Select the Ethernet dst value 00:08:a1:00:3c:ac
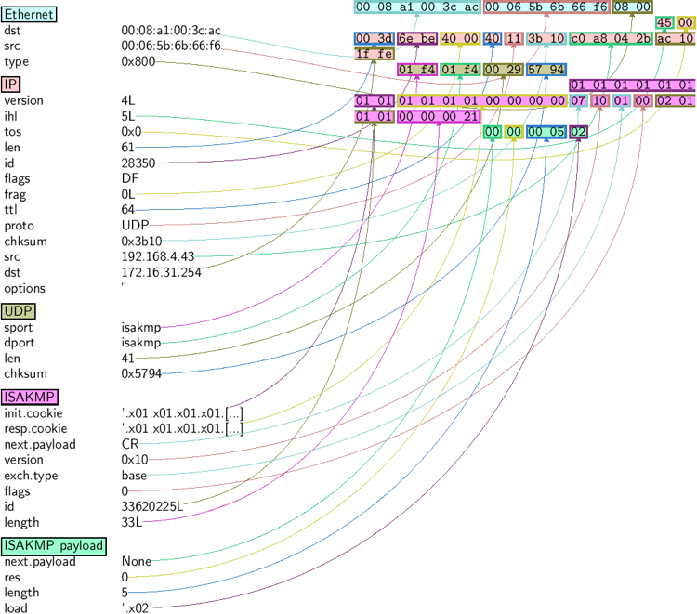 [x=171, y=31]
